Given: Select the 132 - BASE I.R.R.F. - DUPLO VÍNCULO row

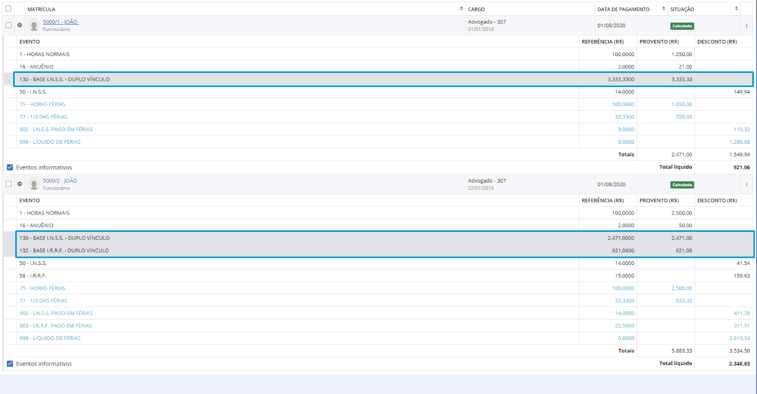Looking at the screenshot, I should click(x=378, y=251).
